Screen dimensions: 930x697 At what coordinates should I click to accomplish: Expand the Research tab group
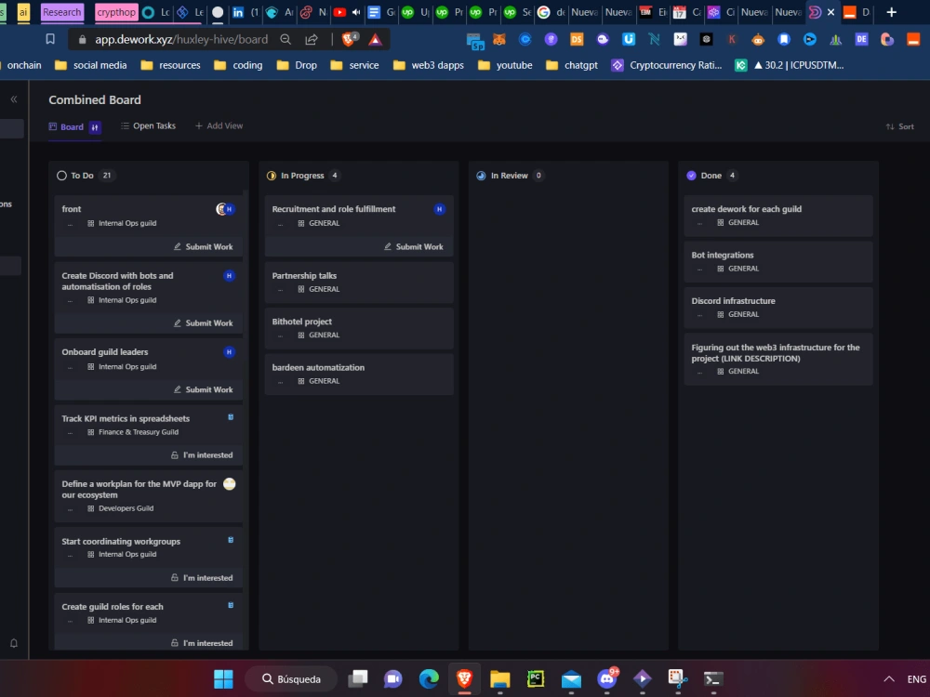61,12
